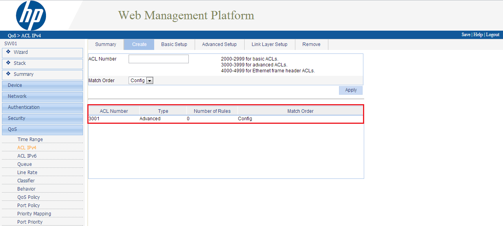Focus the ACL Number input field
This screenshot has height=226, width=503.
(158, 59)
